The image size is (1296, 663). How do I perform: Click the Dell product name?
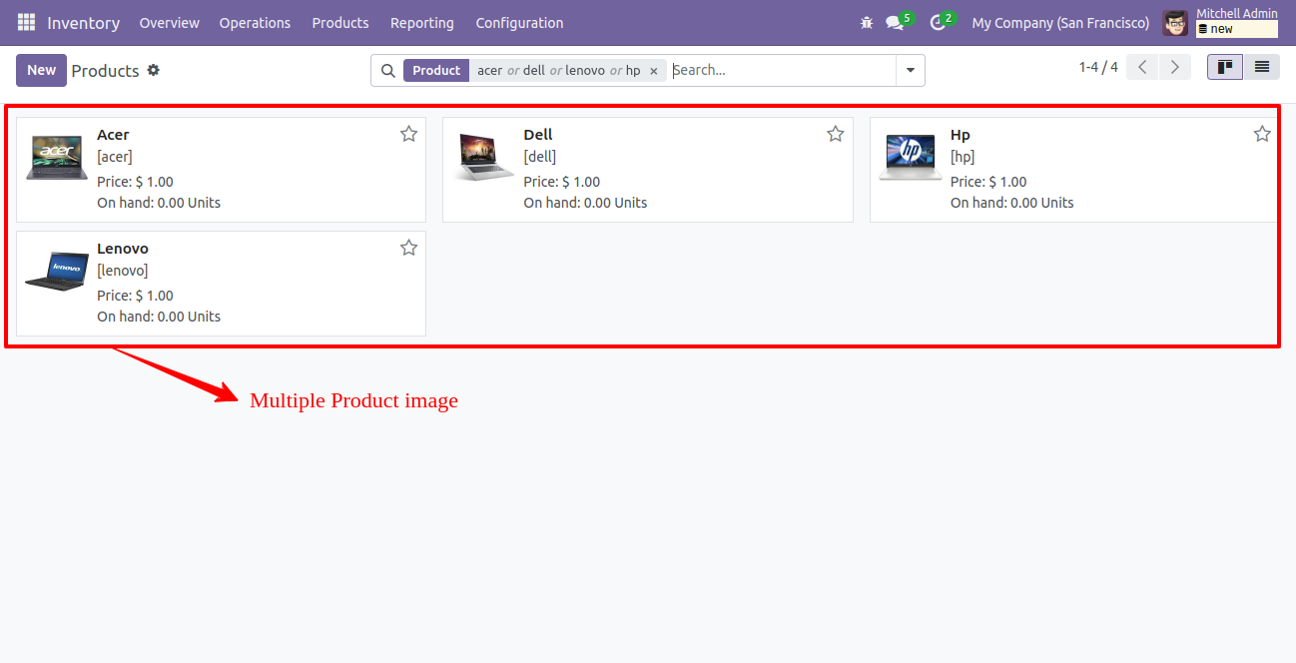click(538, 135)
